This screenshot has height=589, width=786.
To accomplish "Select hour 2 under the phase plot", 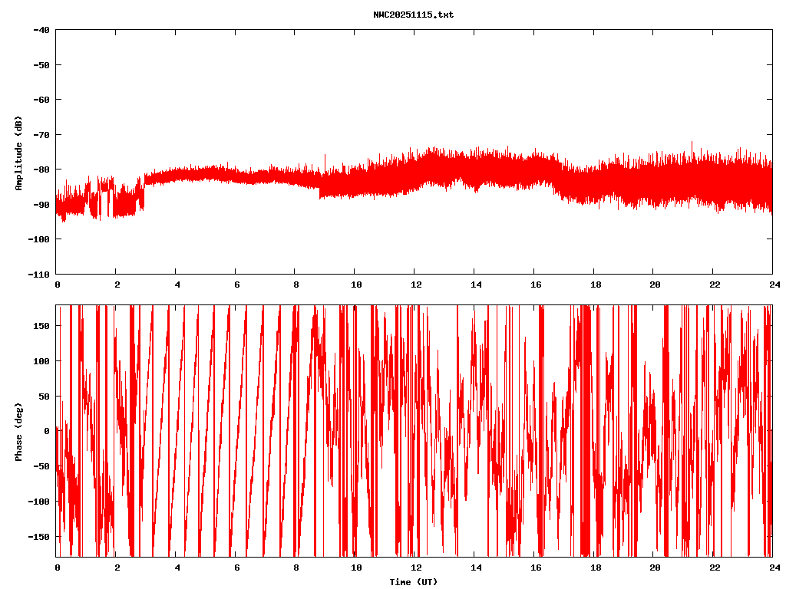I will (x=117, y=568).
